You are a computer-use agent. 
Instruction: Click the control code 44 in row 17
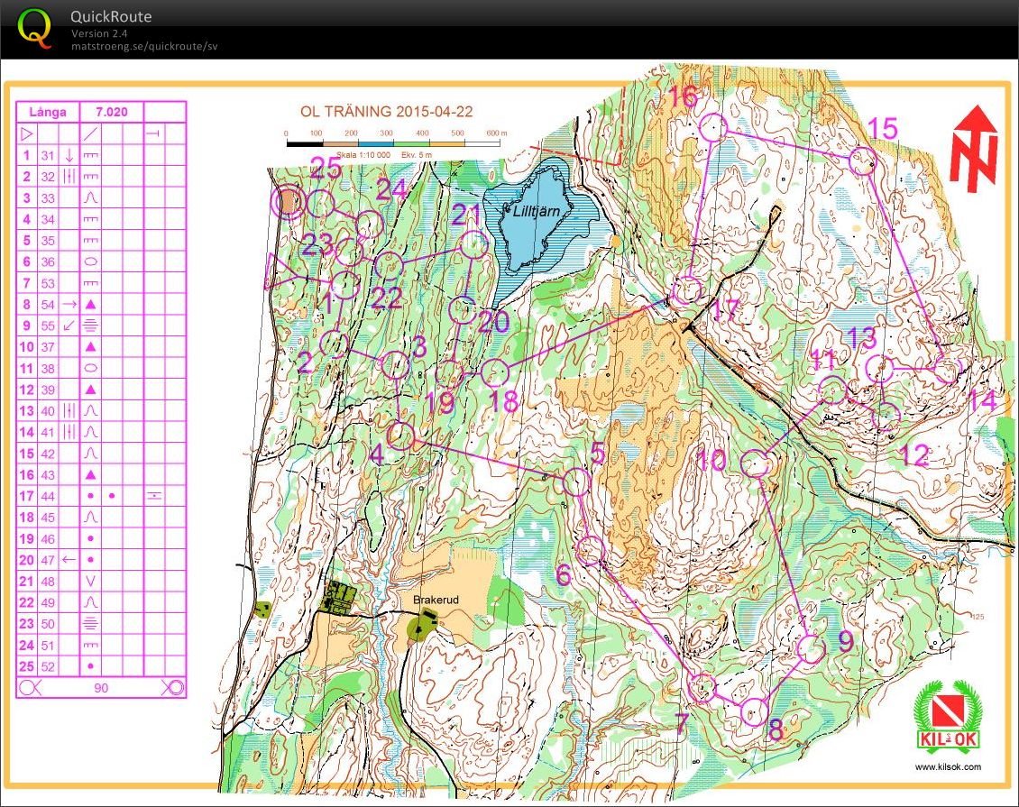coord(48,497)
